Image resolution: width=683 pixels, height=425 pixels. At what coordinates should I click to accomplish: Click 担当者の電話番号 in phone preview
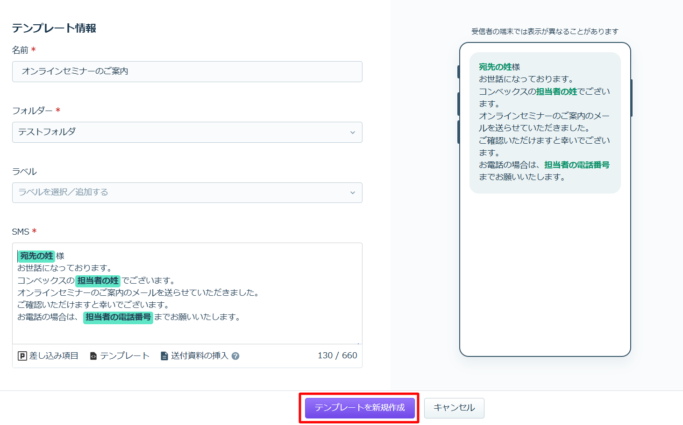click(x=577, y=165)
